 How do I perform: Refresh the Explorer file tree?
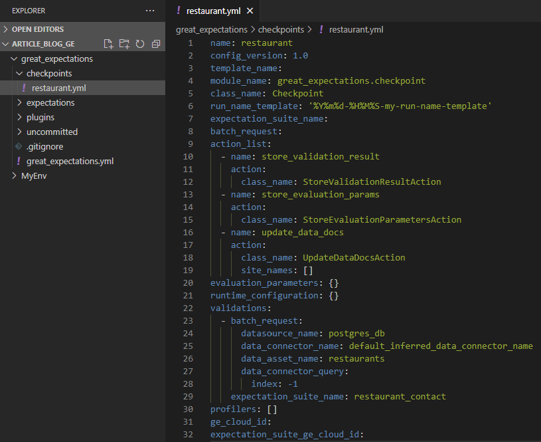pos(140,44)
